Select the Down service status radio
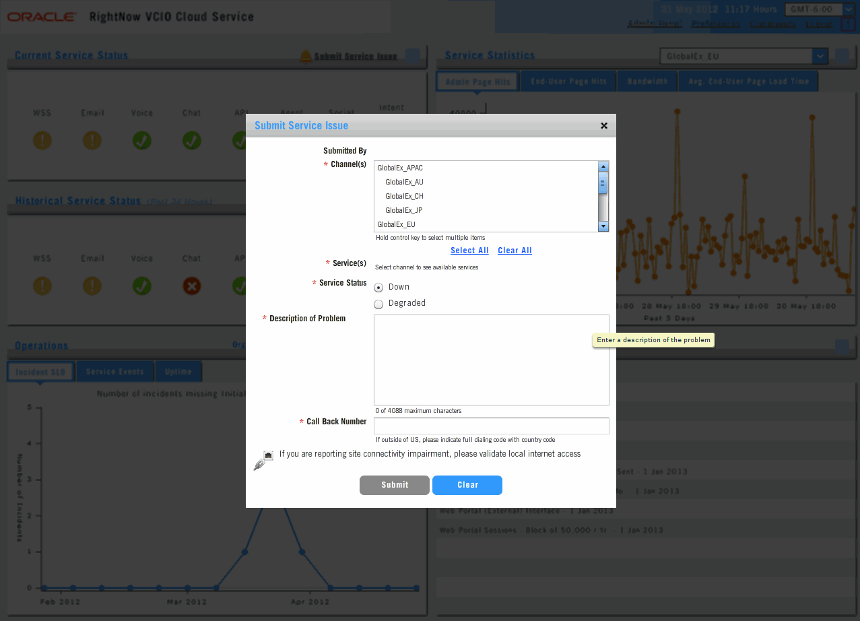 pyautogui.click(x=378, y=287)
